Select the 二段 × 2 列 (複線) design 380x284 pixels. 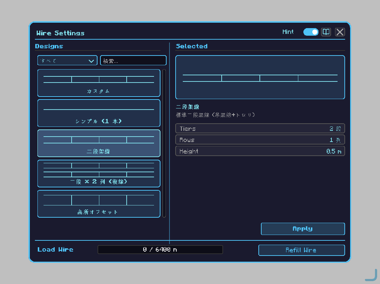point(99,174)
